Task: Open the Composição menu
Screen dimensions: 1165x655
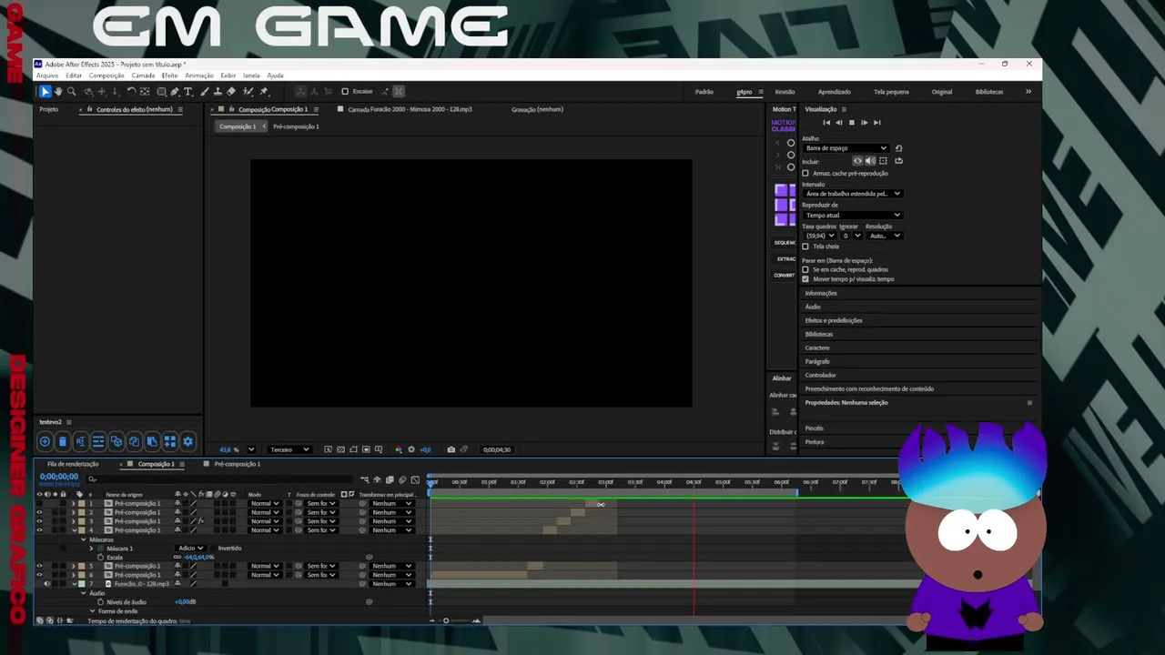Action: 106,76
